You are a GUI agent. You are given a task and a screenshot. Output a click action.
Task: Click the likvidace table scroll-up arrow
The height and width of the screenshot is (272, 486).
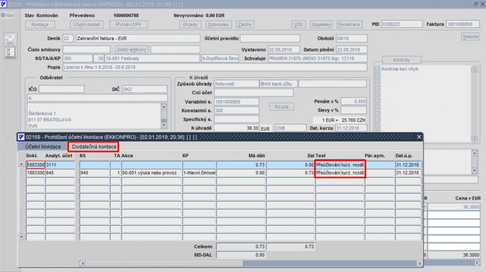tap(21, 164)
